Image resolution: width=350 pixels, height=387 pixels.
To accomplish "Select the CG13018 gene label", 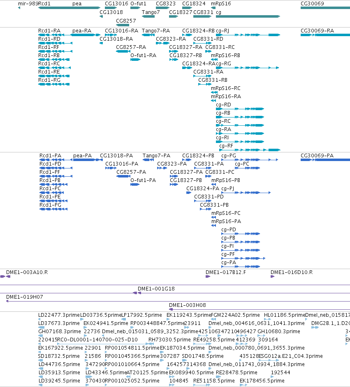I will pos(111,12).
